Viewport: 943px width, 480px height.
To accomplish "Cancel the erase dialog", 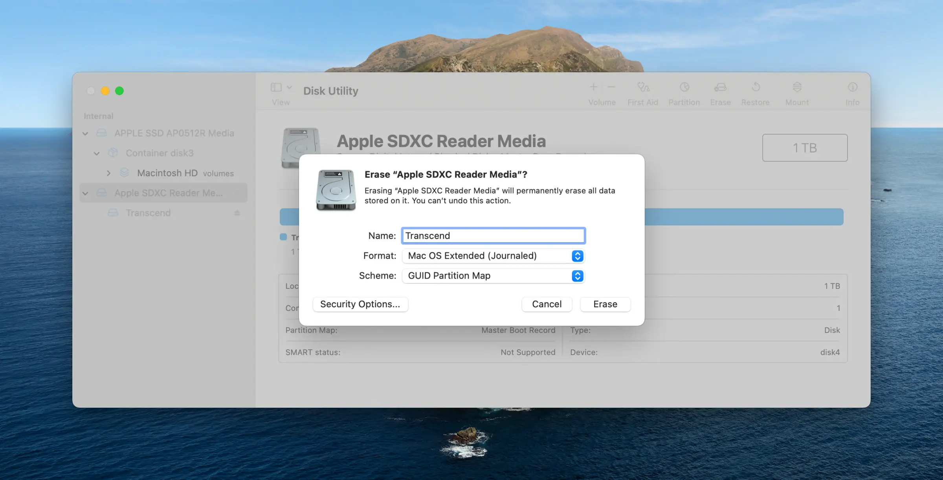I will pyautogui.click(x=547, y=304).
